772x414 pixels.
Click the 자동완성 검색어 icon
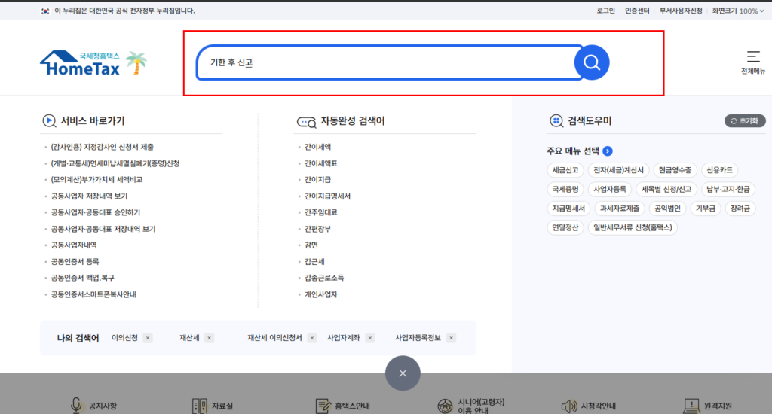pos(306,122)
